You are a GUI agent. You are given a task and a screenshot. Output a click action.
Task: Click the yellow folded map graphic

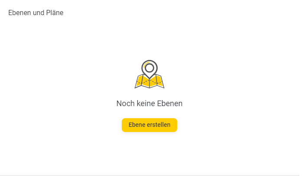[149, 81]
